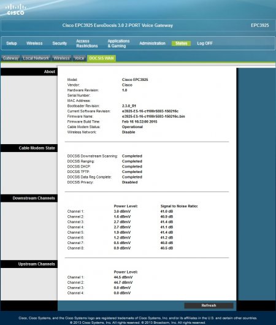Select upstream Channel 2 power 44.7 dBmV
This screenshot has height=325, width=276.
[x=123, y=283]
